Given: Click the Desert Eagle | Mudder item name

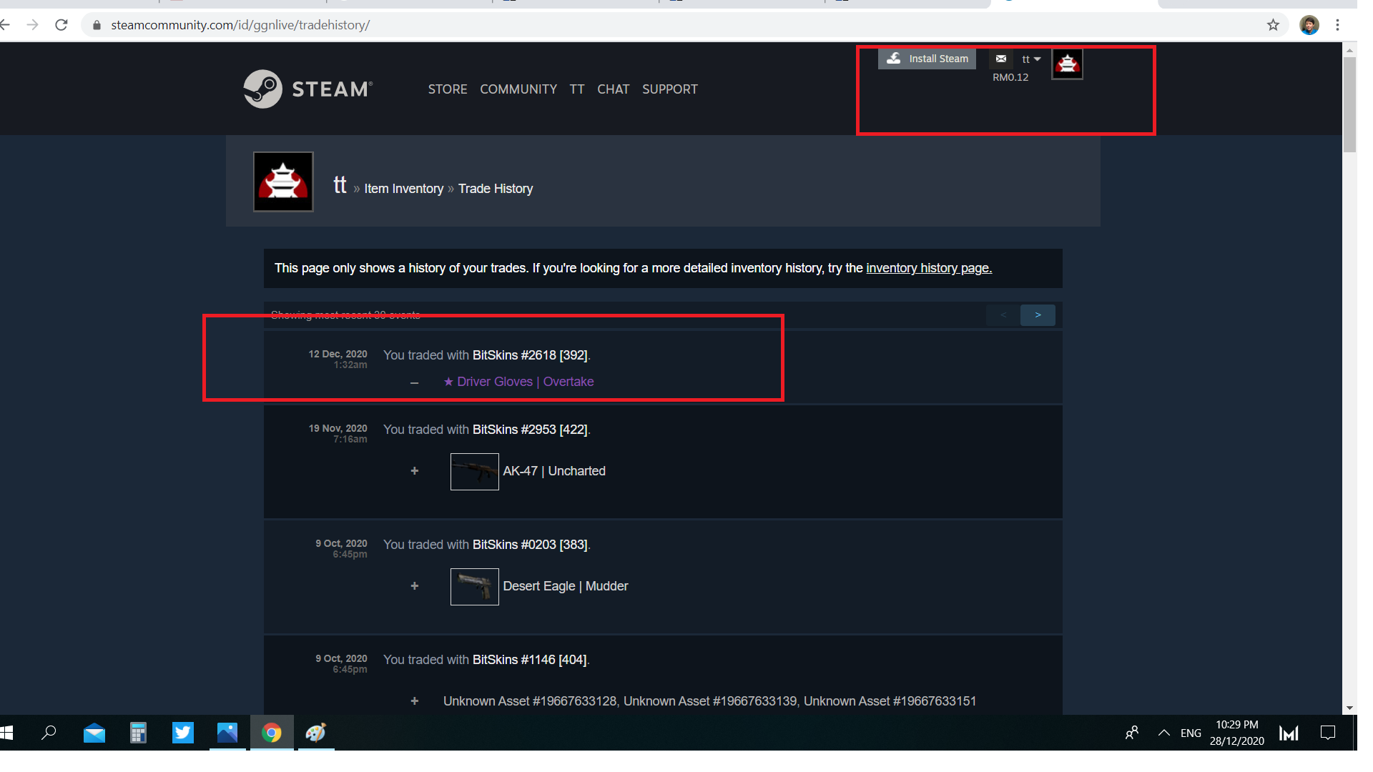Looking at the screenshot, I should 566,586.
